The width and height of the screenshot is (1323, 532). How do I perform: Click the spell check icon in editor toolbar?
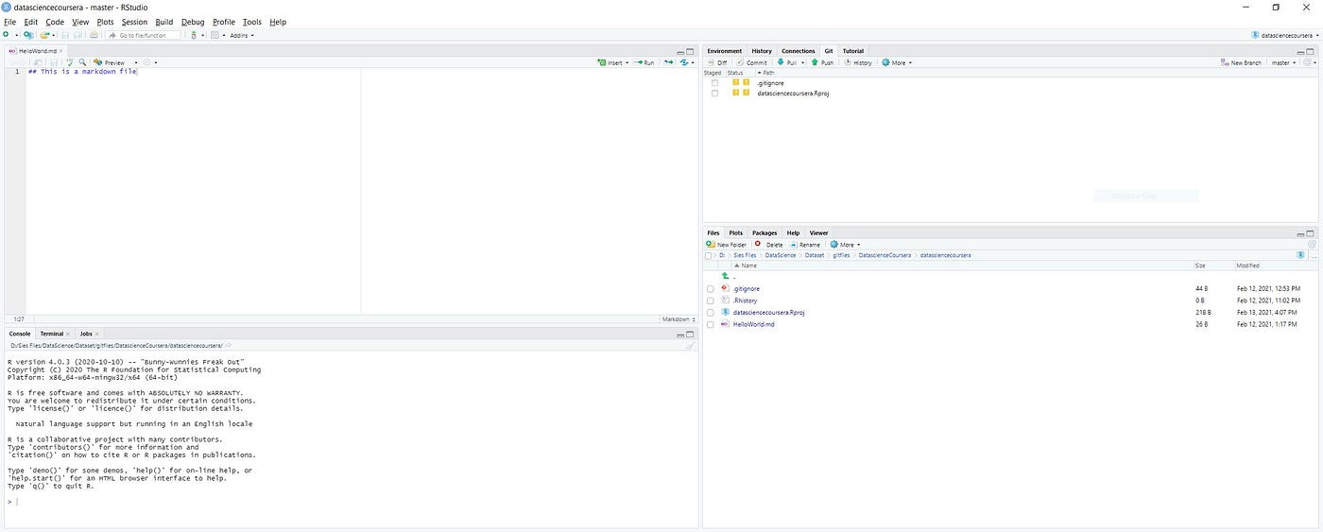pyautogui.click(x=69, y=62)
